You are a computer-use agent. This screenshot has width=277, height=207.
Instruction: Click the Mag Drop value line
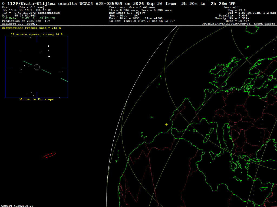(x=127, y=13)
